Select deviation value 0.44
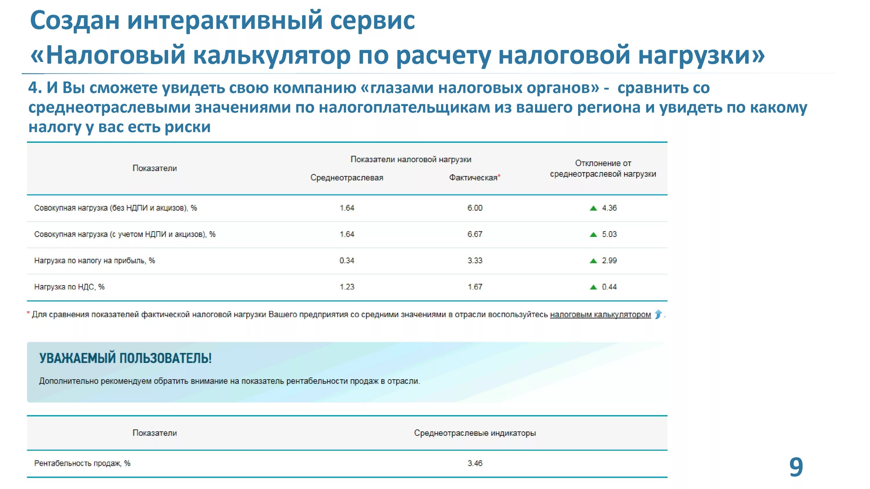This screenshot has height=489, width=870. (609, 287)
